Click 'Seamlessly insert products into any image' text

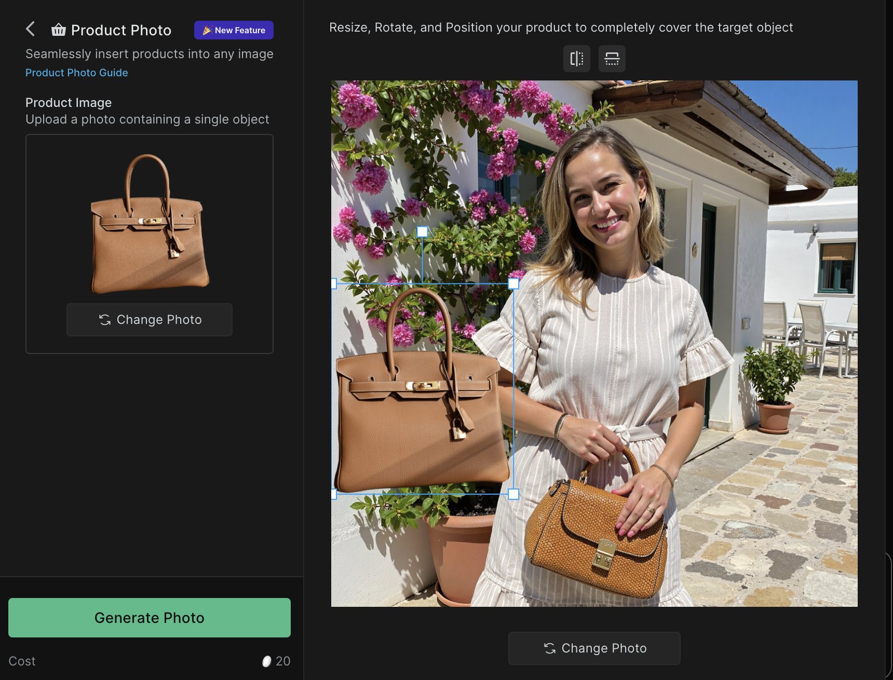pos(150,54)
